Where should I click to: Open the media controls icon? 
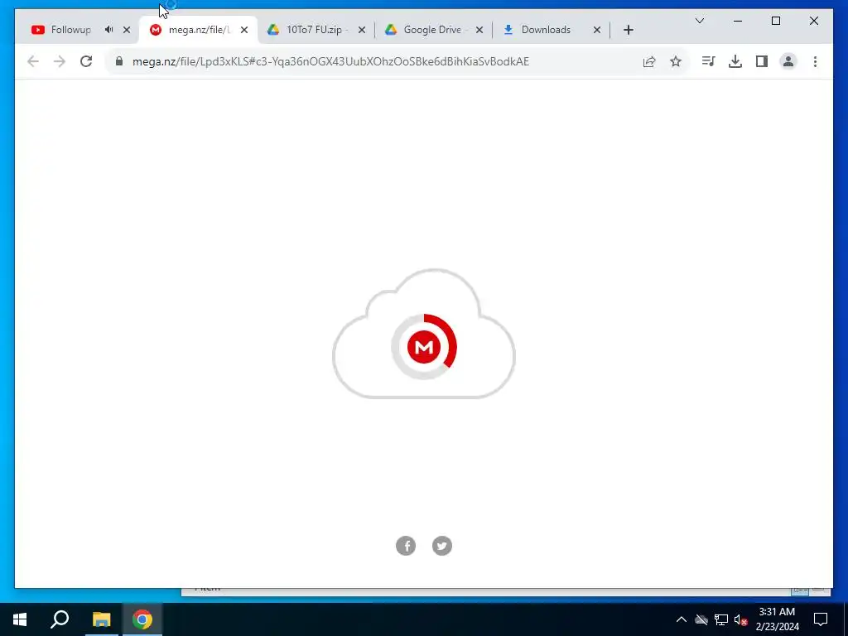click(709, 61)
